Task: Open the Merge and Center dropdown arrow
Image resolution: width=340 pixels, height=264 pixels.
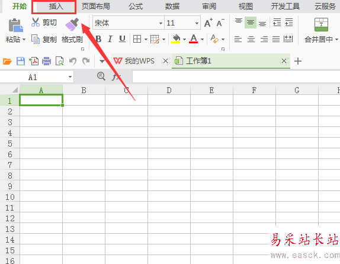Action: 336,40
